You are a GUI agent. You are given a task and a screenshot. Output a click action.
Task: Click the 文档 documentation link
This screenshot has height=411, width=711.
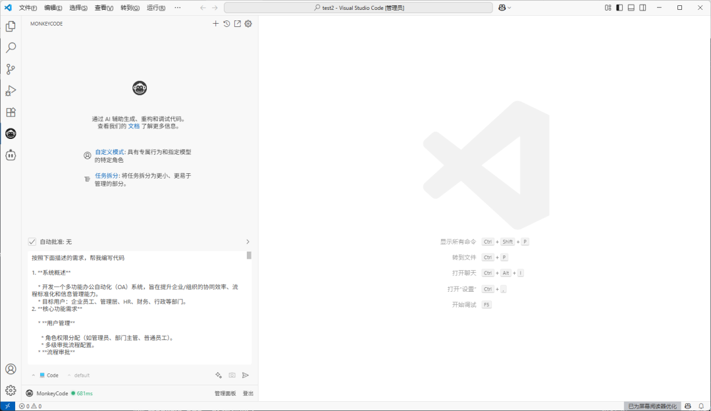(x=134, y=126)
